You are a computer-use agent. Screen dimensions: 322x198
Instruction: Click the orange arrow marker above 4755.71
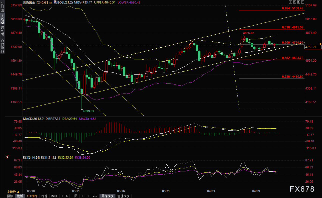320,44
